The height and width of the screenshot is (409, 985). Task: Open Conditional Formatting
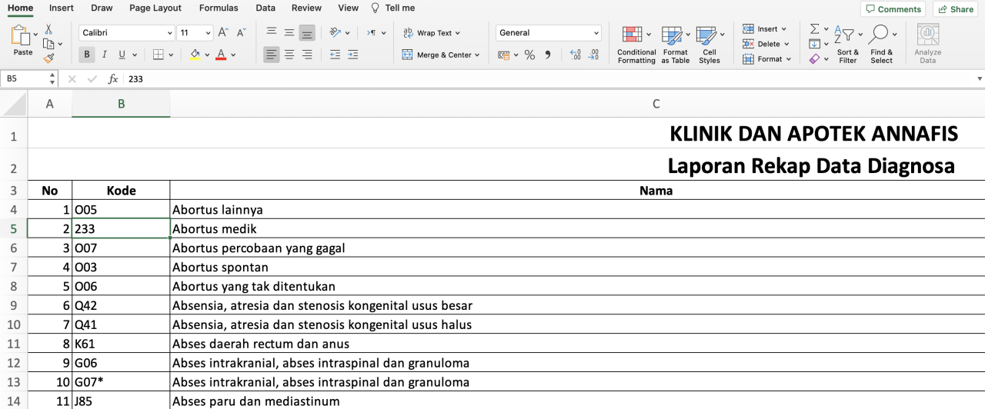[x=636, y=45]
